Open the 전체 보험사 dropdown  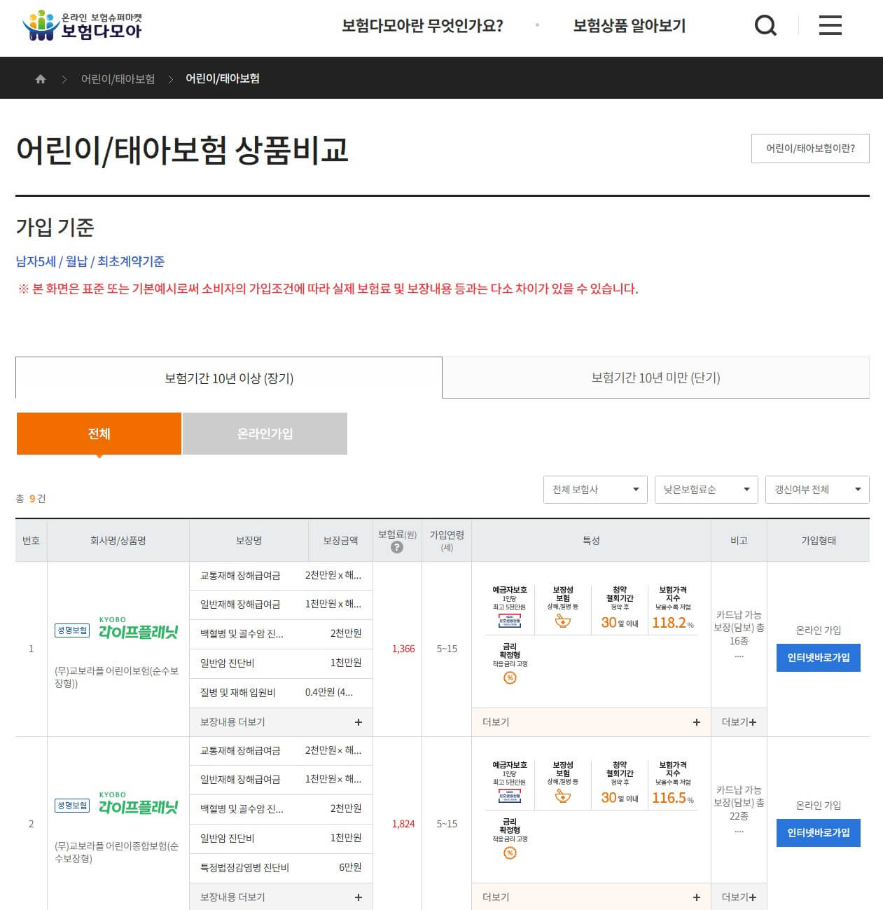pyautogui.click(x=595, y=489)
